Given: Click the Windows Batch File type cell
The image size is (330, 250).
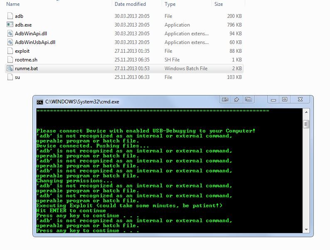Looking at the screenshot, I should click(186, 69).
